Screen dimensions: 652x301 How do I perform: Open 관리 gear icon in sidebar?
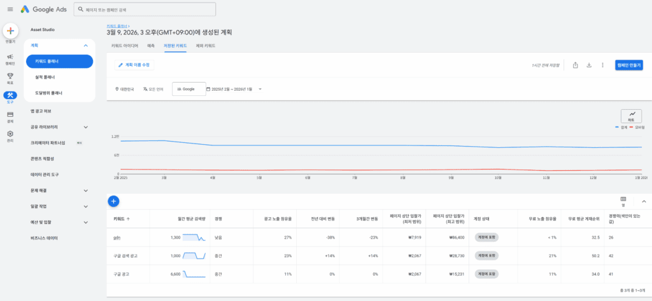click(x=10, y=135)
